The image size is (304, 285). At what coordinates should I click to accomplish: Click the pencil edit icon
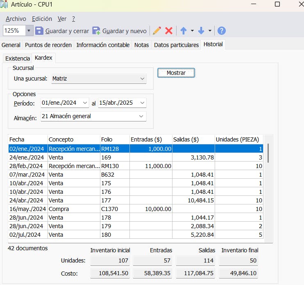(157, 31)
